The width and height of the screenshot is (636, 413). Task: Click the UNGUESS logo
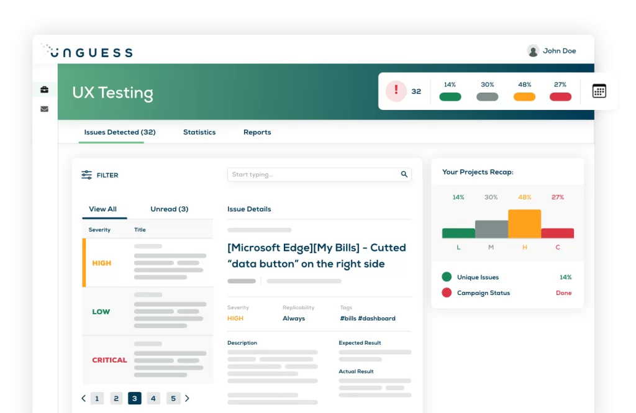87,51
